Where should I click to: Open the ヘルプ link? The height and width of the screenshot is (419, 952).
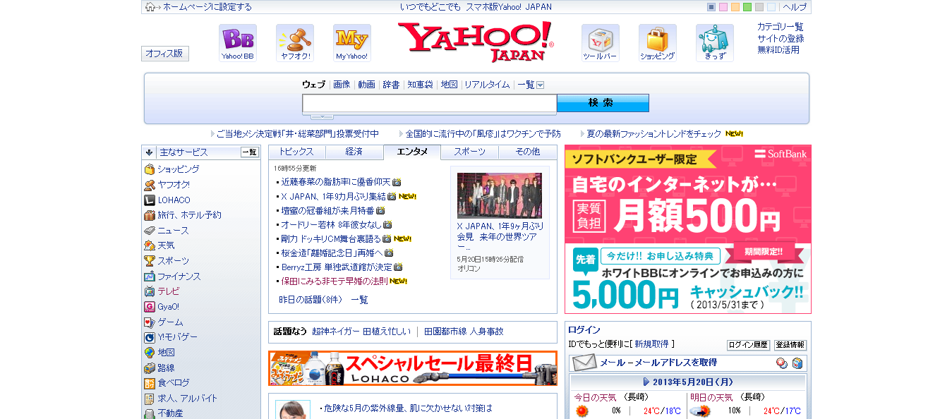(x=795, y=7)
